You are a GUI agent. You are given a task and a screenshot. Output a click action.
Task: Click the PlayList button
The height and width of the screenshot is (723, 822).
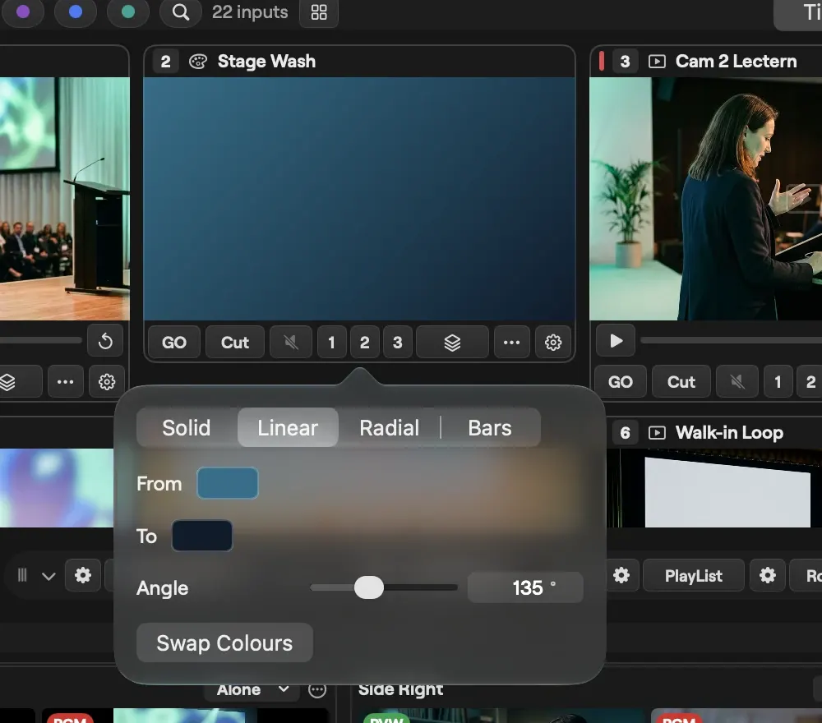[x=694, y=576]
